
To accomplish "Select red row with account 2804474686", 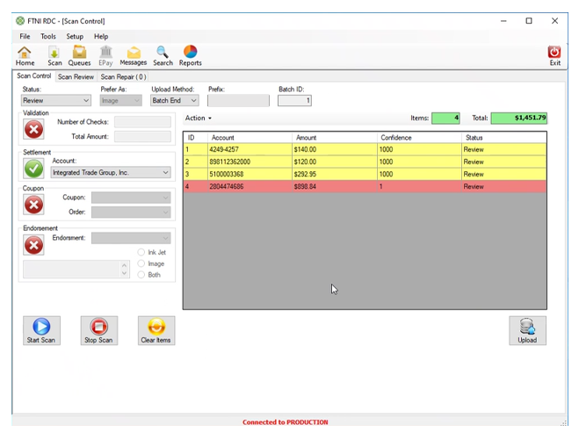I will click(365, 186).
